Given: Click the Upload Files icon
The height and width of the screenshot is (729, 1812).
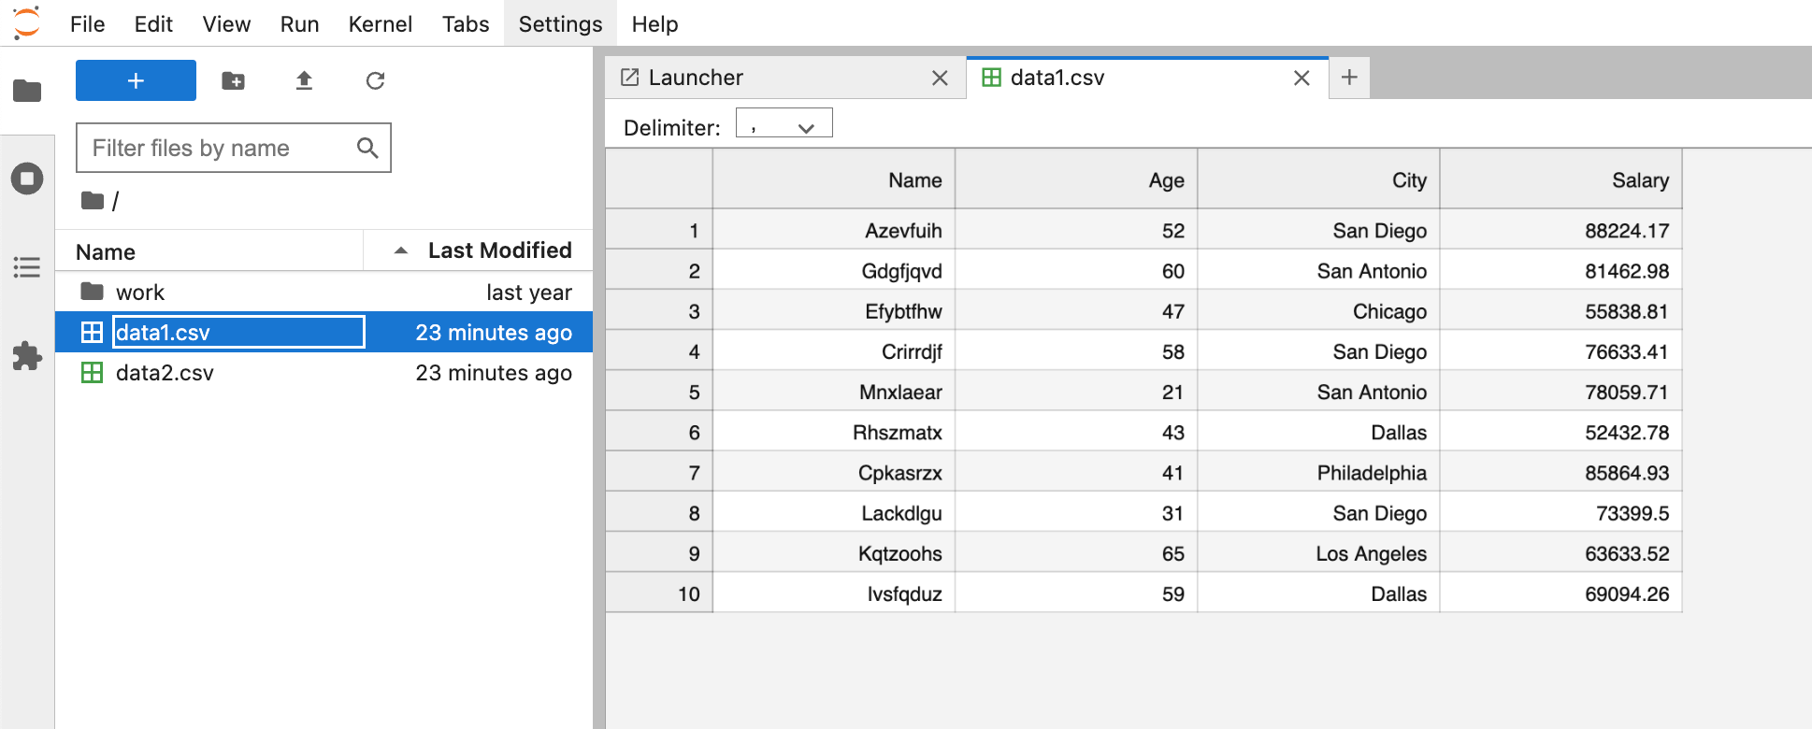Looking at the screenshot, I should coord(304,81).
